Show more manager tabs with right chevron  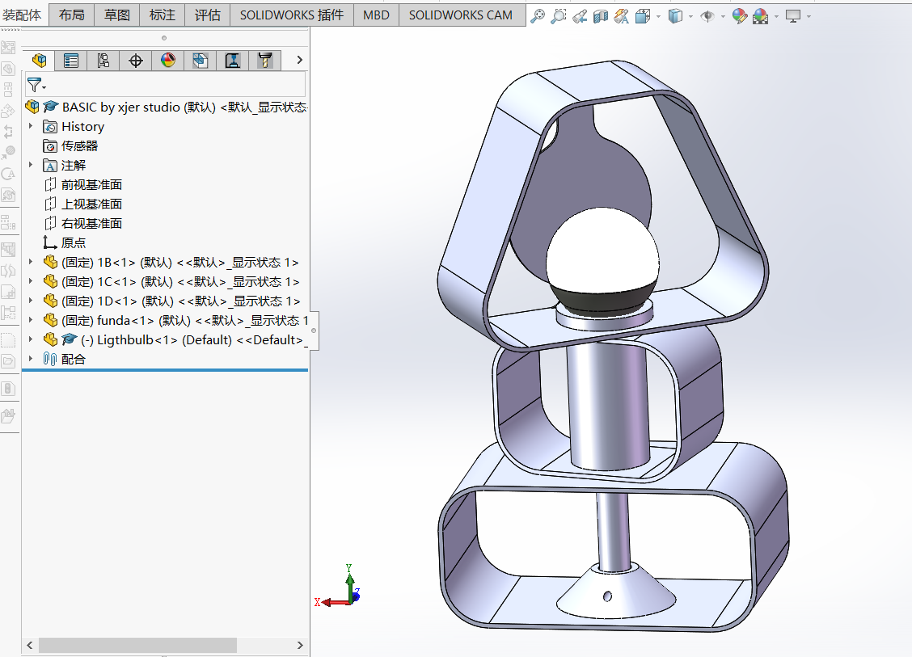[x=299, y=60]
